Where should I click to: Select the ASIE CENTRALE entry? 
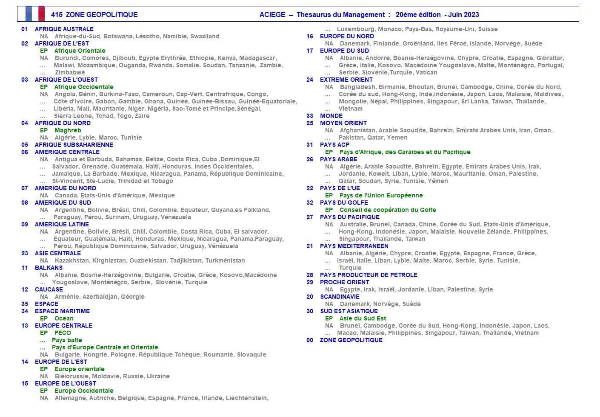(x=57, y=253)
